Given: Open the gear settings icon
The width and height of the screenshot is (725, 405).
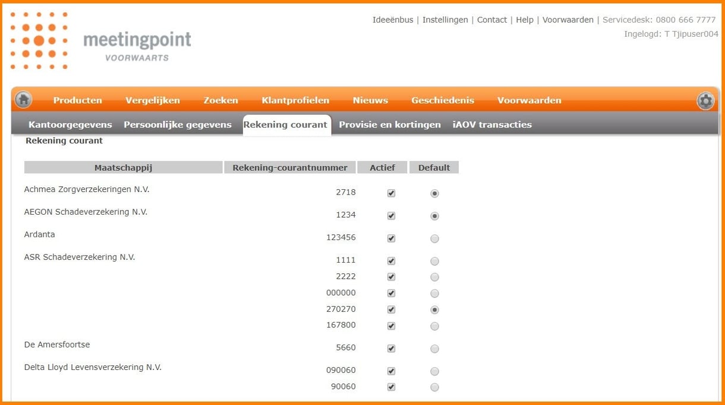Looking at the screenshot, I should coord(705,101).
